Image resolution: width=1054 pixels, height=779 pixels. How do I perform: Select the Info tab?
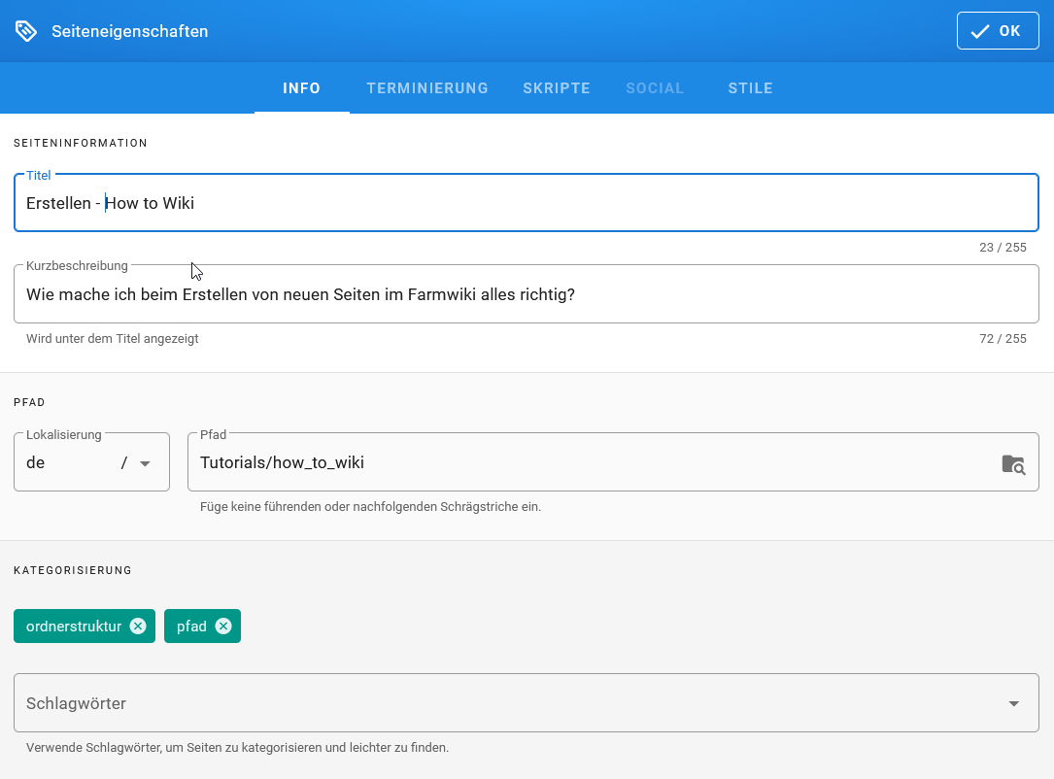pos(301,88)
